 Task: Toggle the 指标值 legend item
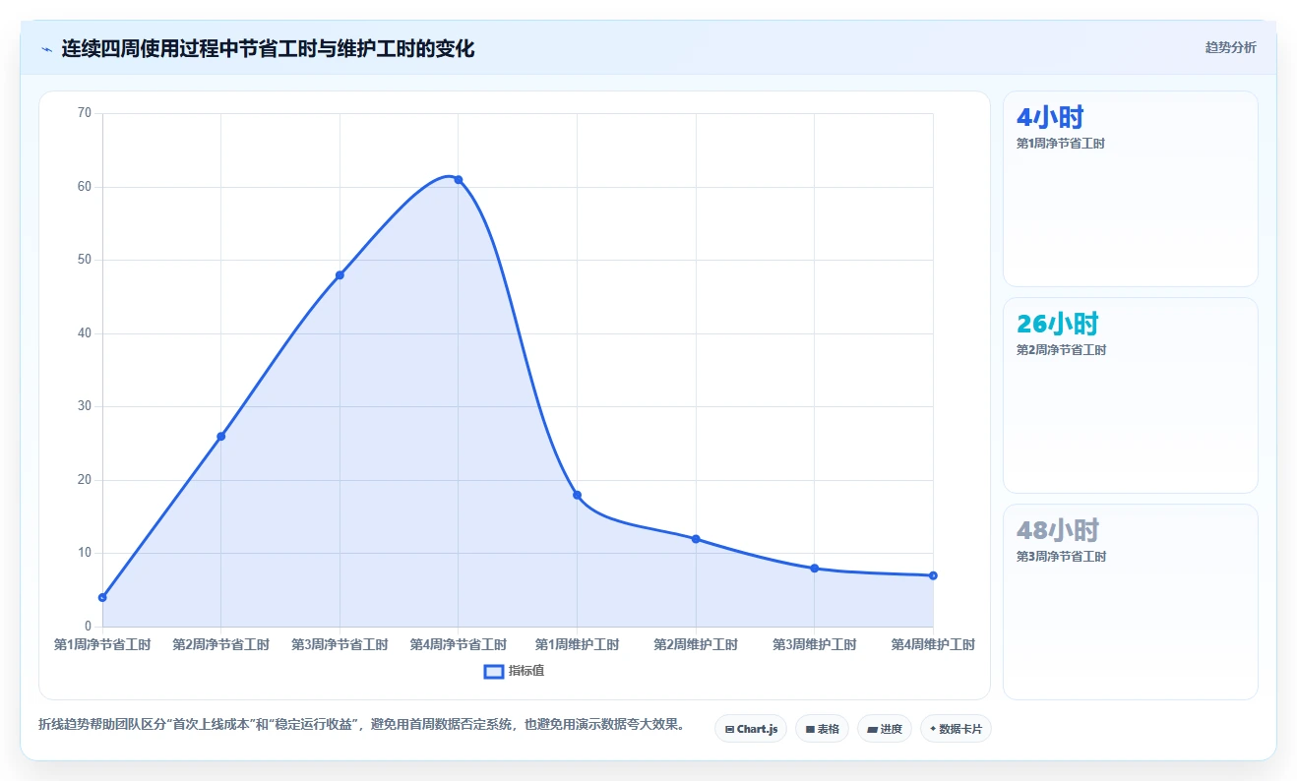tap(515, 671)
